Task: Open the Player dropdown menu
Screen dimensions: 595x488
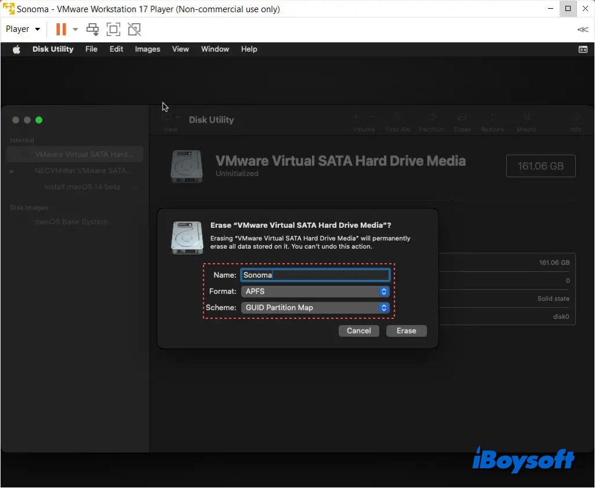Action: (23, 29)
